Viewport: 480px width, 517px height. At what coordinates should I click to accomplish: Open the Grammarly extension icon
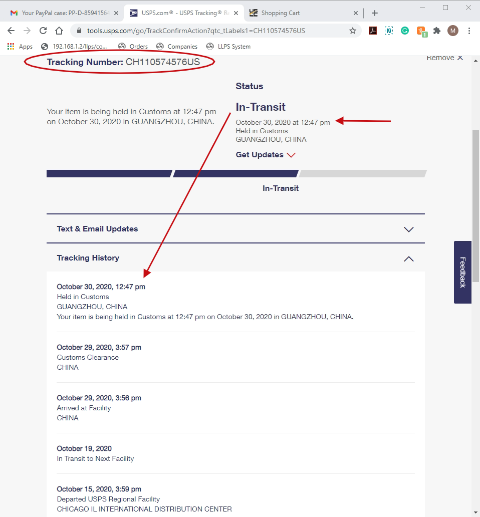(405, 31)
